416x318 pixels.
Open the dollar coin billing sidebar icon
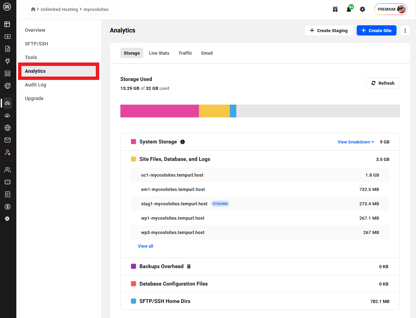click(x=8, y=207)
